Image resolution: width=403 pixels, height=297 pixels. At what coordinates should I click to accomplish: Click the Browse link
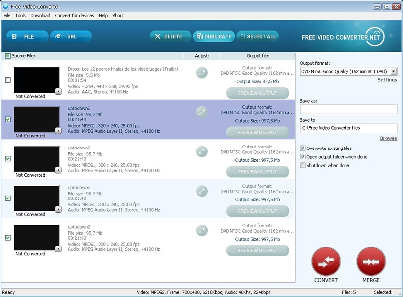(x=388, y=138)
